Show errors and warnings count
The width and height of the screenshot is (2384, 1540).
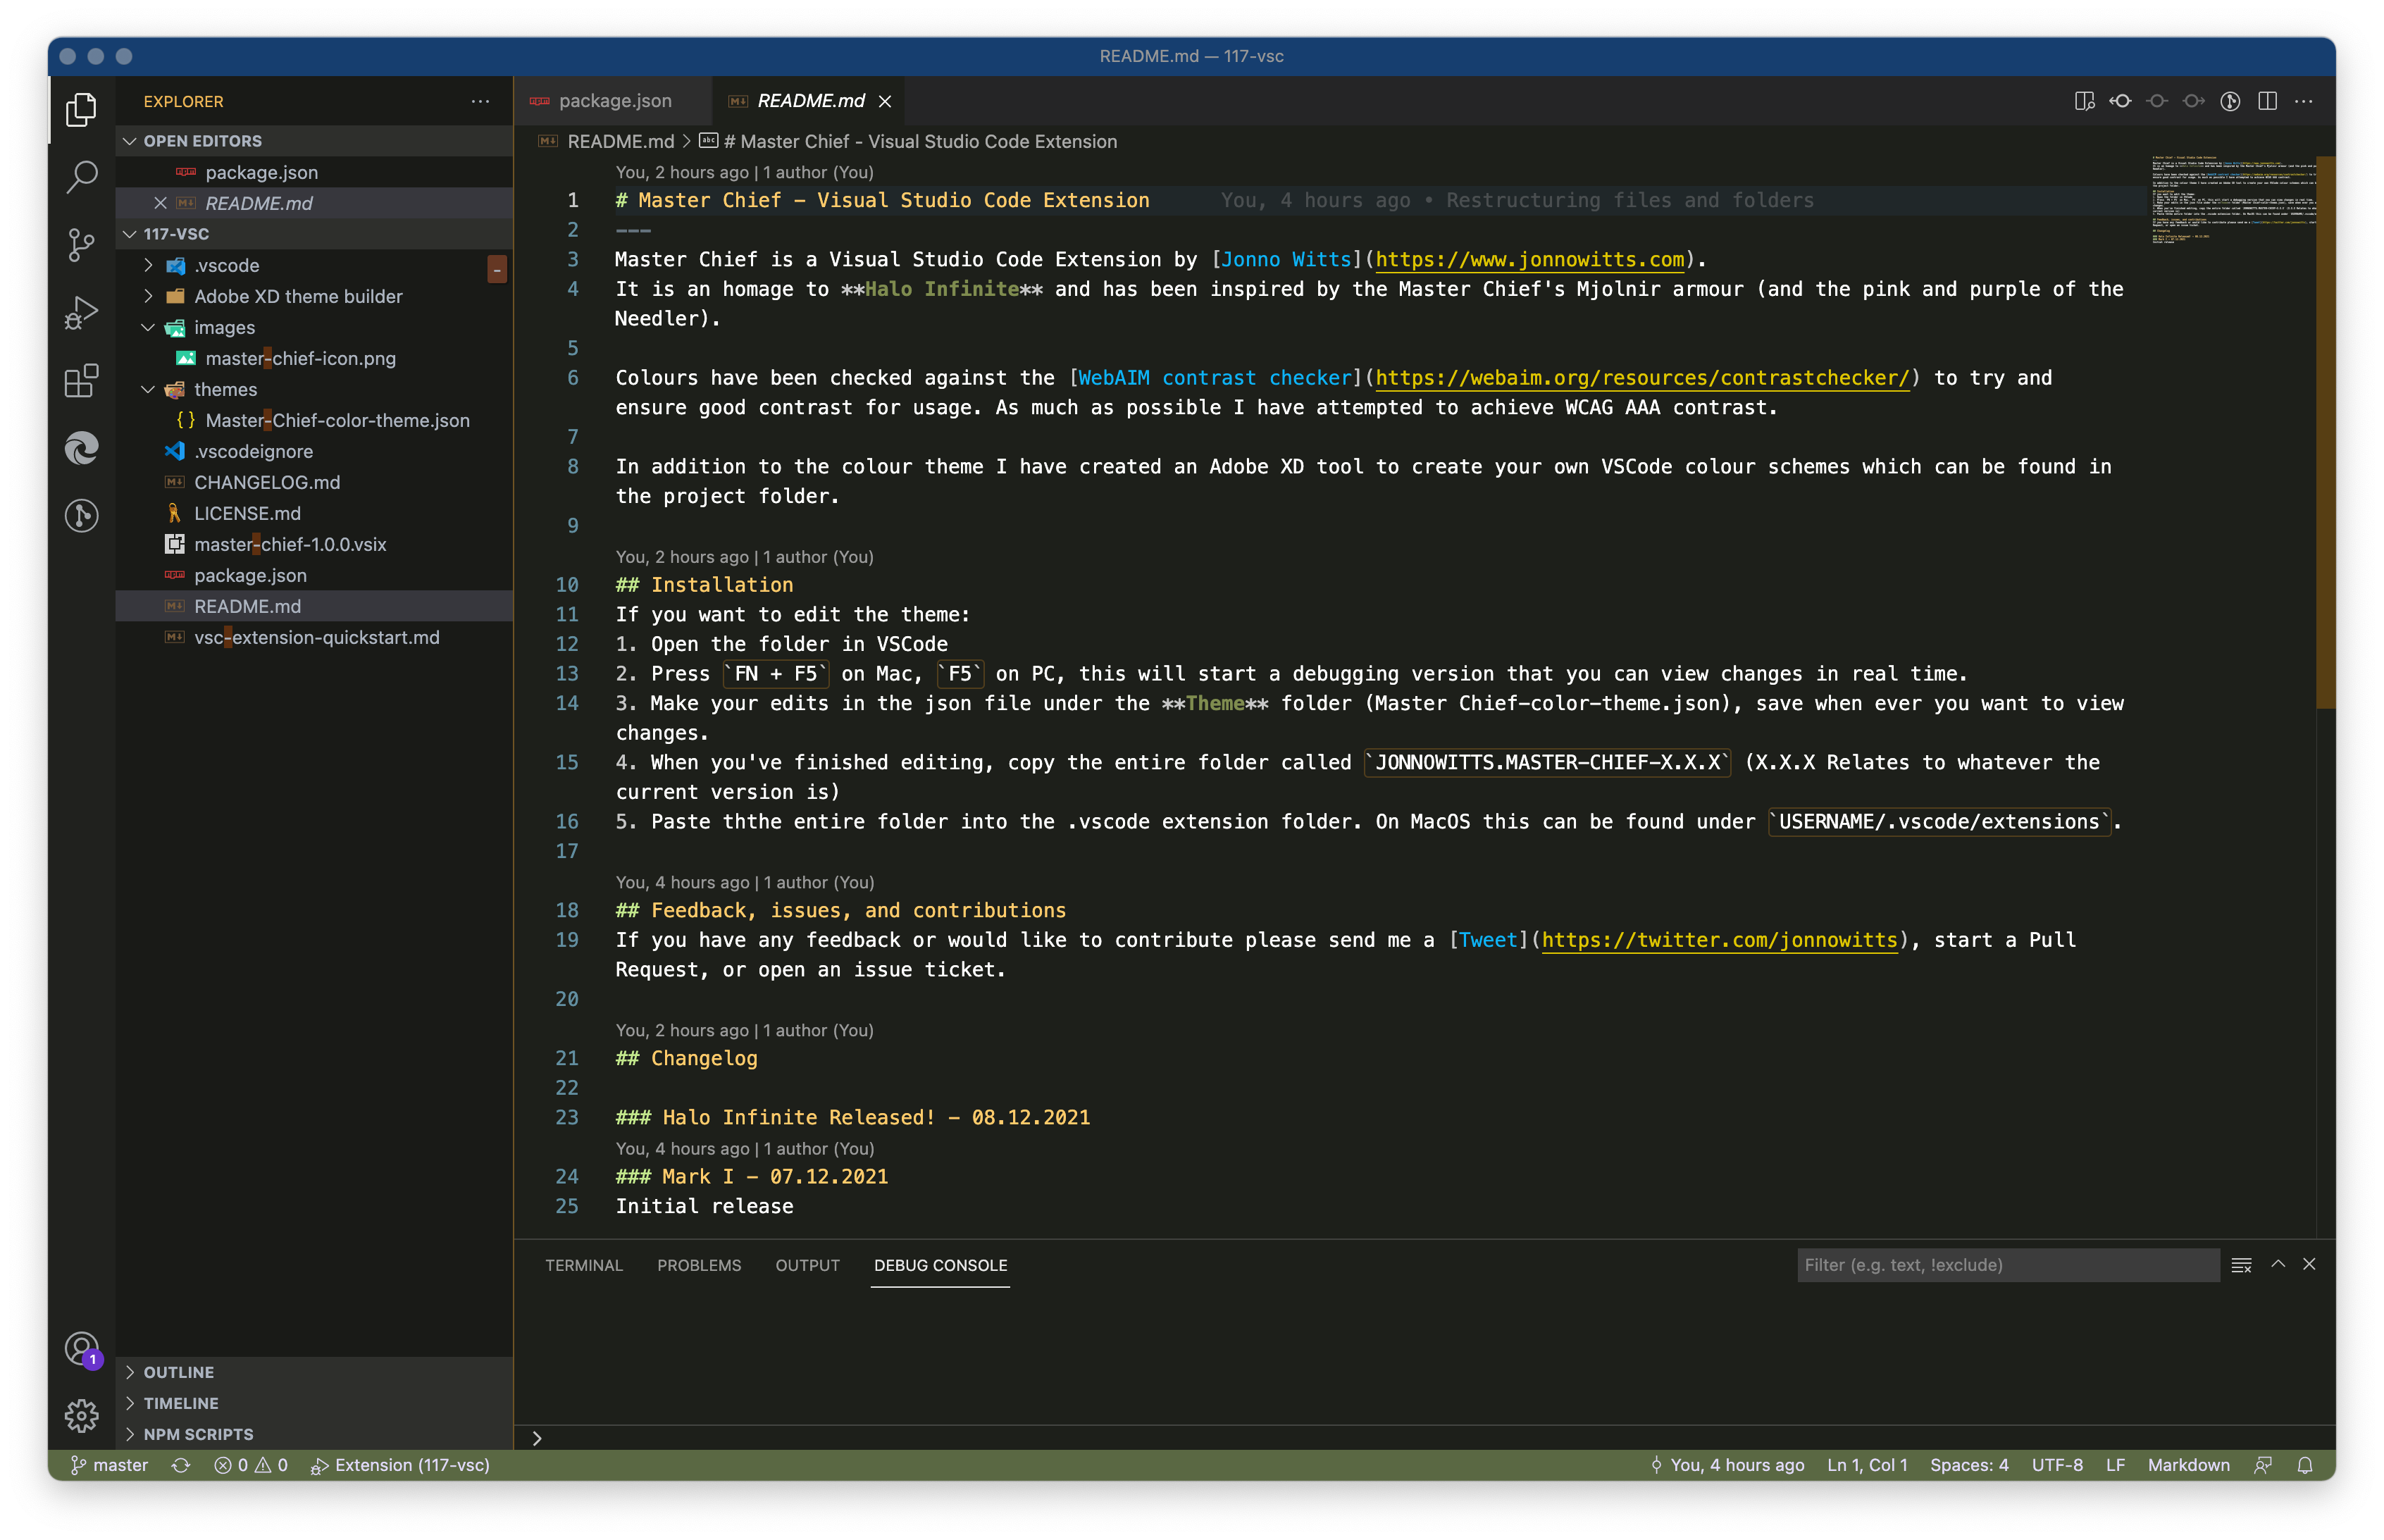(x=251, y=1465)
